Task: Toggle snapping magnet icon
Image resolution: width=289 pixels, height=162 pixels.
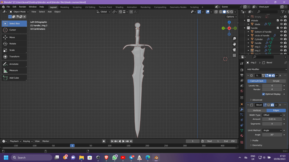Action: click(120, 12)
